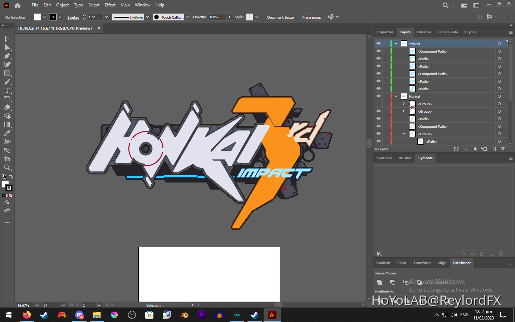
Task: Launch Adobe Premiere Pro from the taskbar
Action: click(202, 315)
